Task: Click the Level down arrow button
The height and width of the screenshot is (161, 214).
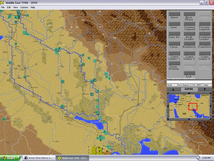Action: click(x=205, y=89)
